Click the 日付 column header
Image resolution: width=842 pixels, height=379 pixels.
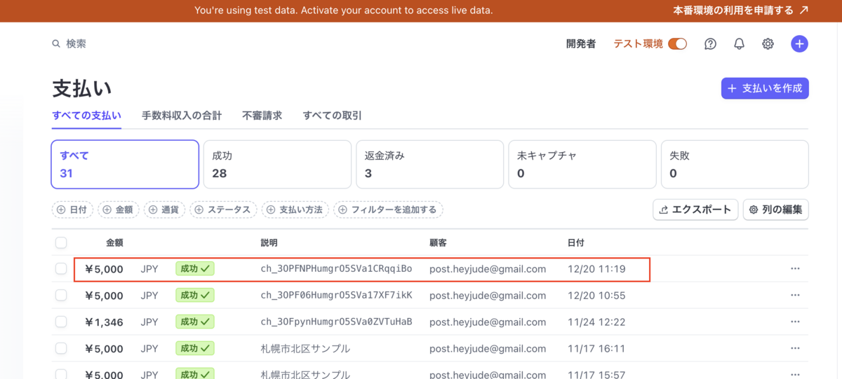pos(576,242)
